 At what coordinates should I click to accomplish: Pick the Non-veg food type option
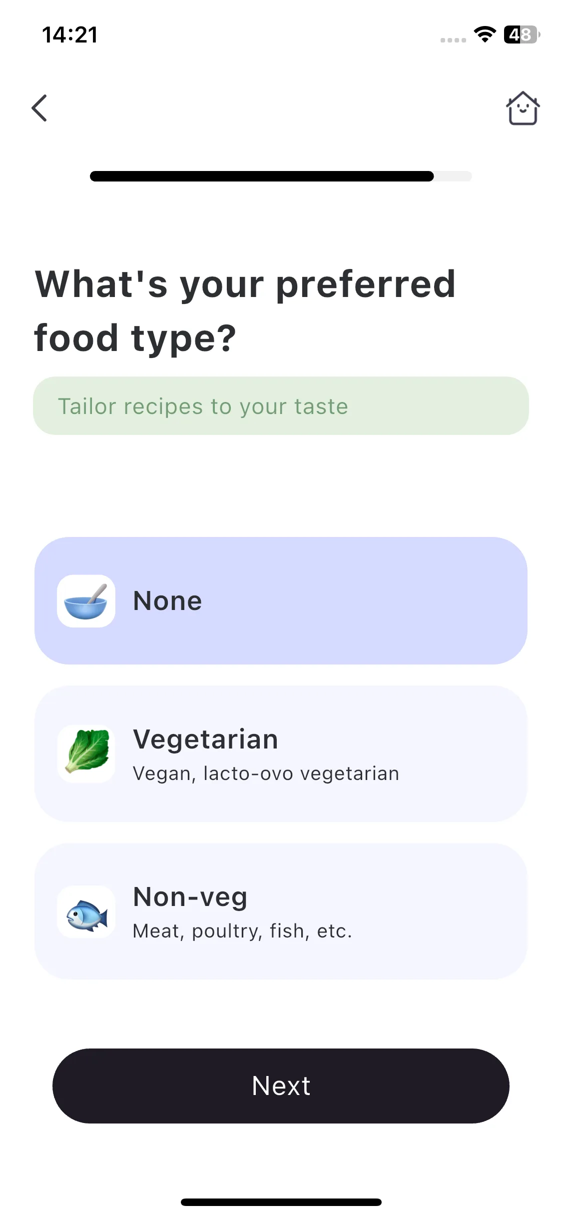[x=281, y=911]
